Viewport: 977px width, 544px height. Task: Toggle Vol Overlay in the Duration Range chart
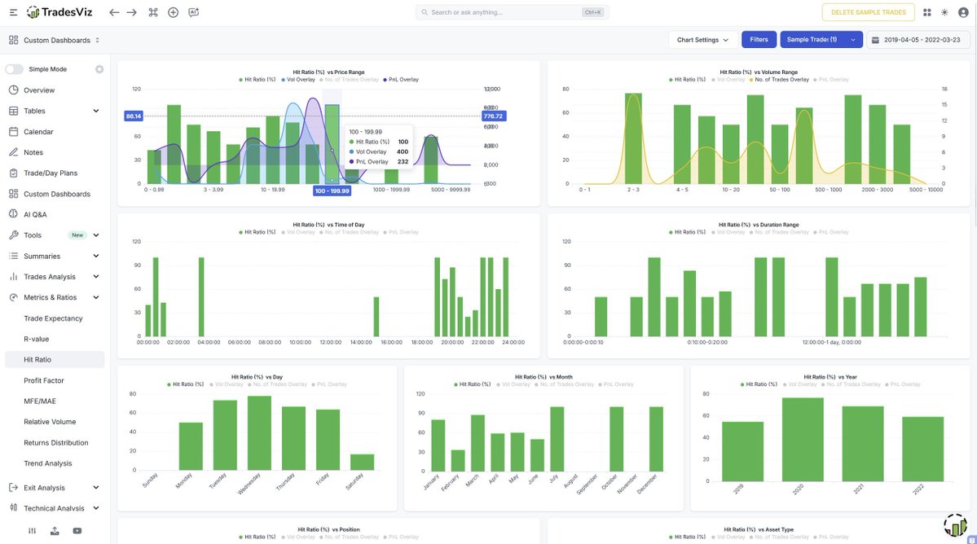728,232
